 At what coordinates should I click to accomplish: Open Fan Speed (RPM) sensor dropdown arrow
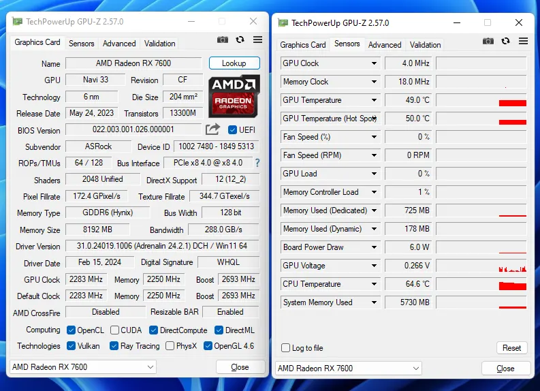point(374,155)
